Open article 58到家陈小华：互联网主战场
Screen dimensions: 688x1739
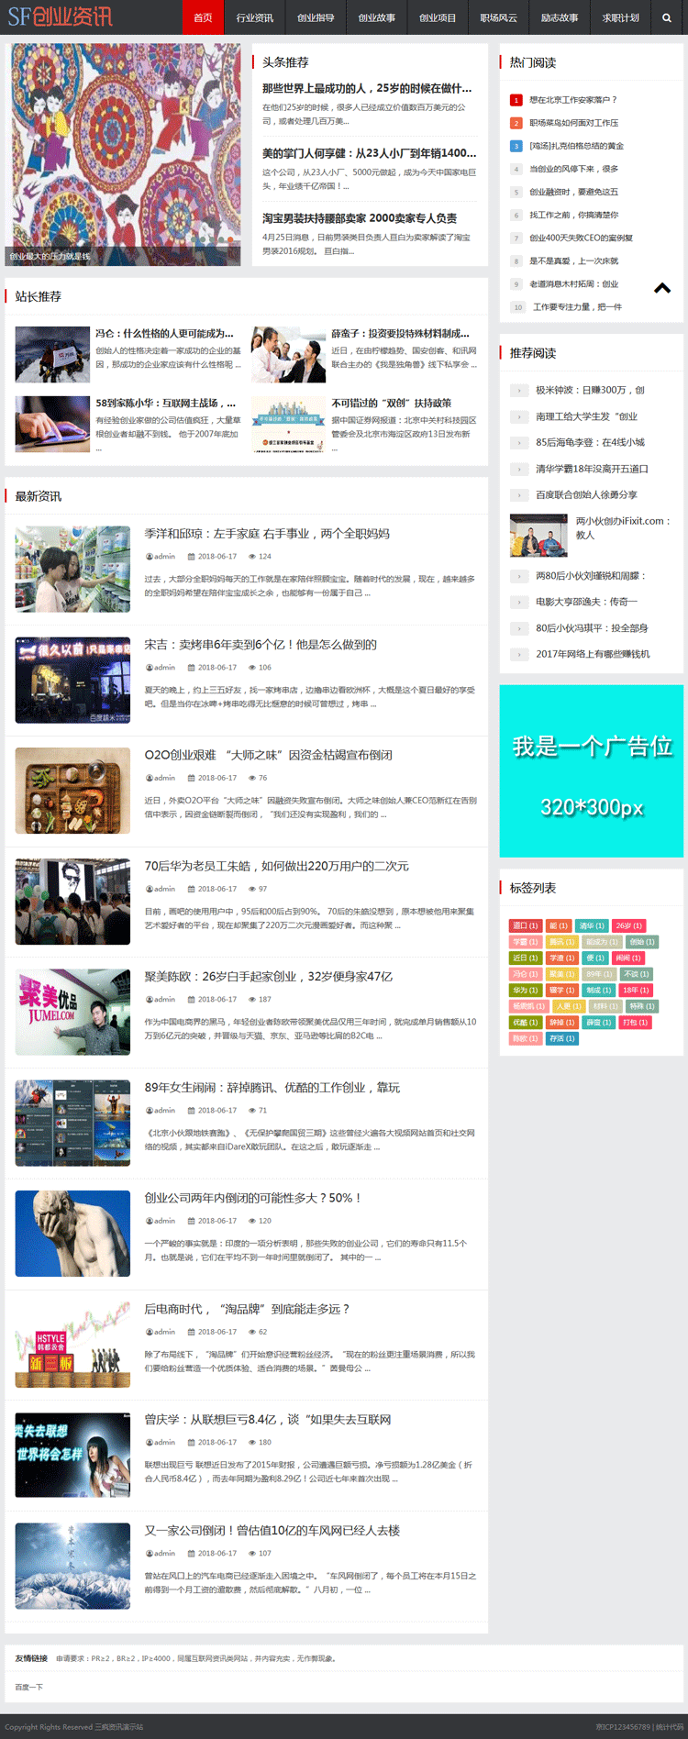tap(166, 404)
